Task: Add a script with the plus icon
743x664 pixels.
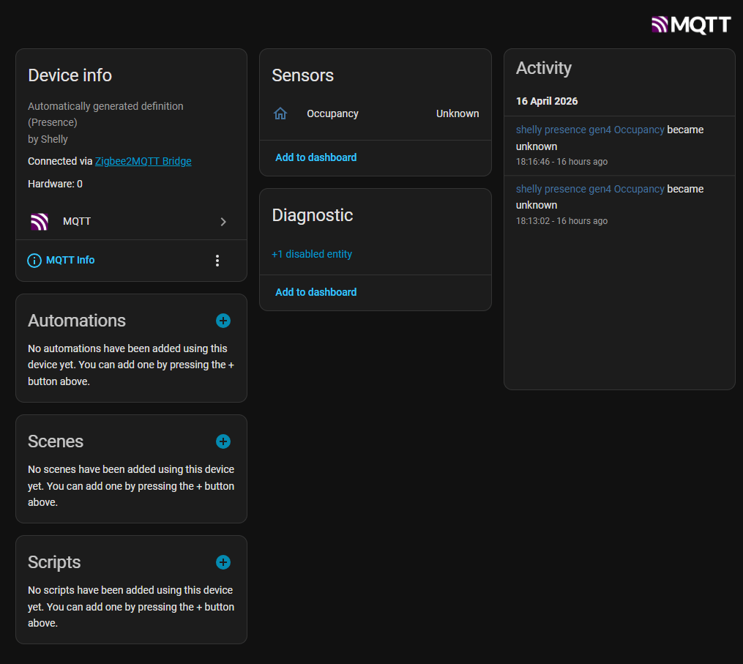Action: (223, 562)
